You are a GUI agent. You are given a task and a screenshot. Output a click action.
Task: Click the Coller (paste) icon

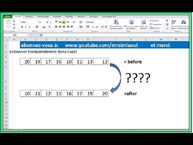8,22
